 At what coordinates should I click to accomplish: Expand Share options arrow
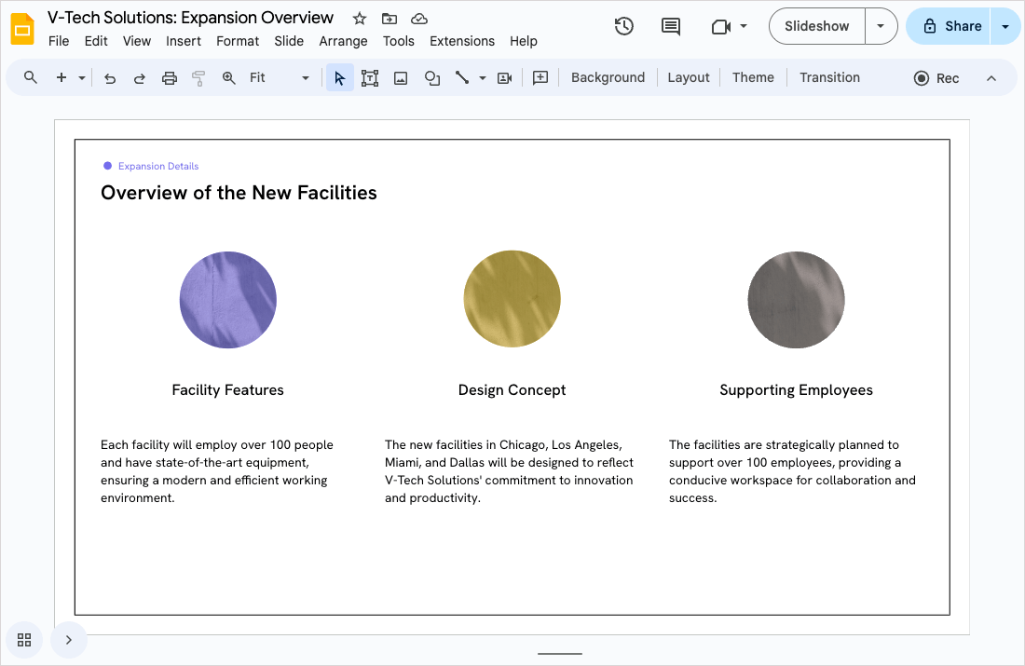click(1005, 26)
